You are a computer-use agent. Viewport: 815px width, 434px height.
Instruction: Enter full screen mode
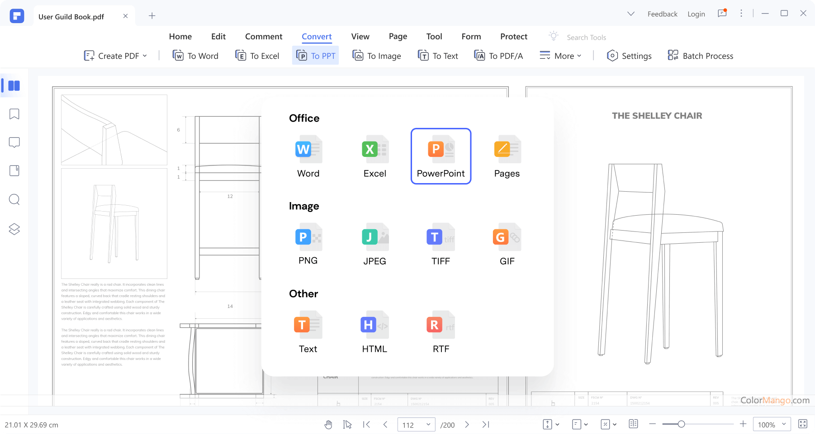point(803,424)
